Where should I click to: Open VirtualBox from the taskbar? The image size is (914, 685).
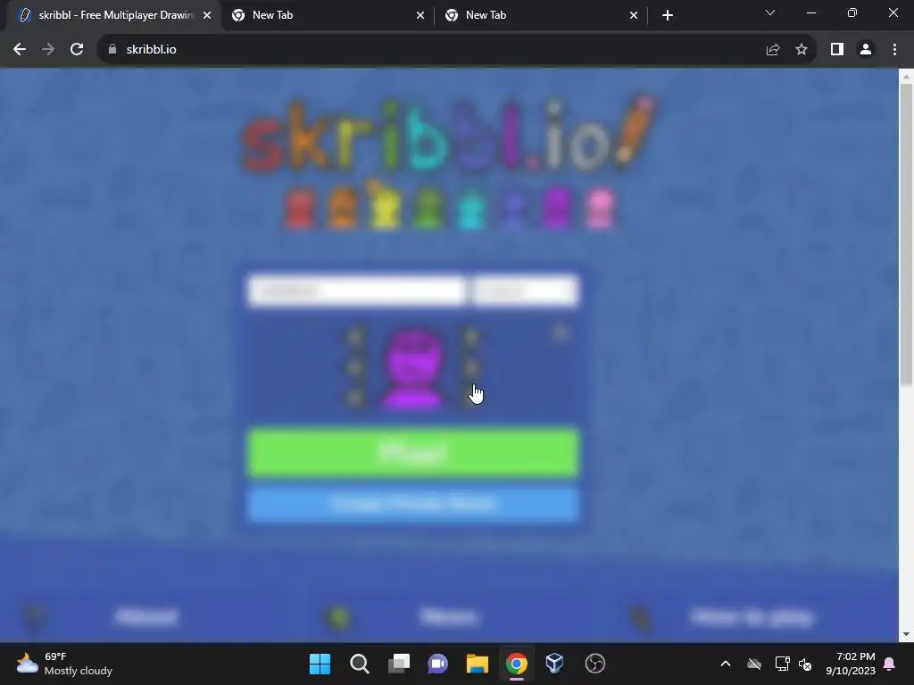click(555, 664)
